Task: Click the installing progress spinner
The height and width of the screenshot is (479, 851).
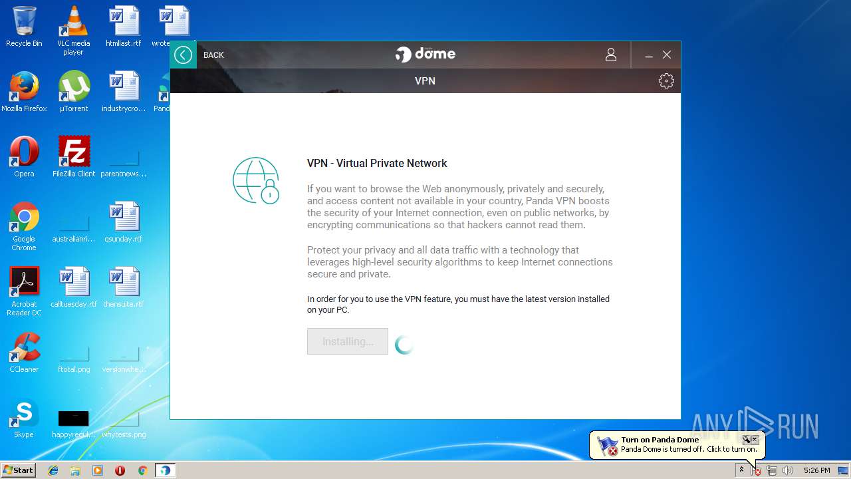Action: point(404,344)
